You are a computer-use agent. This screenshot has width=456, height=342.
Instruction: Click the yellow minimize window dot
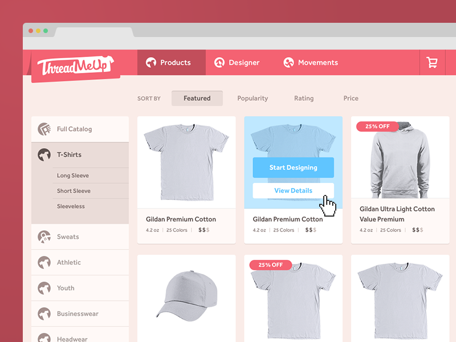click(38, 31)
